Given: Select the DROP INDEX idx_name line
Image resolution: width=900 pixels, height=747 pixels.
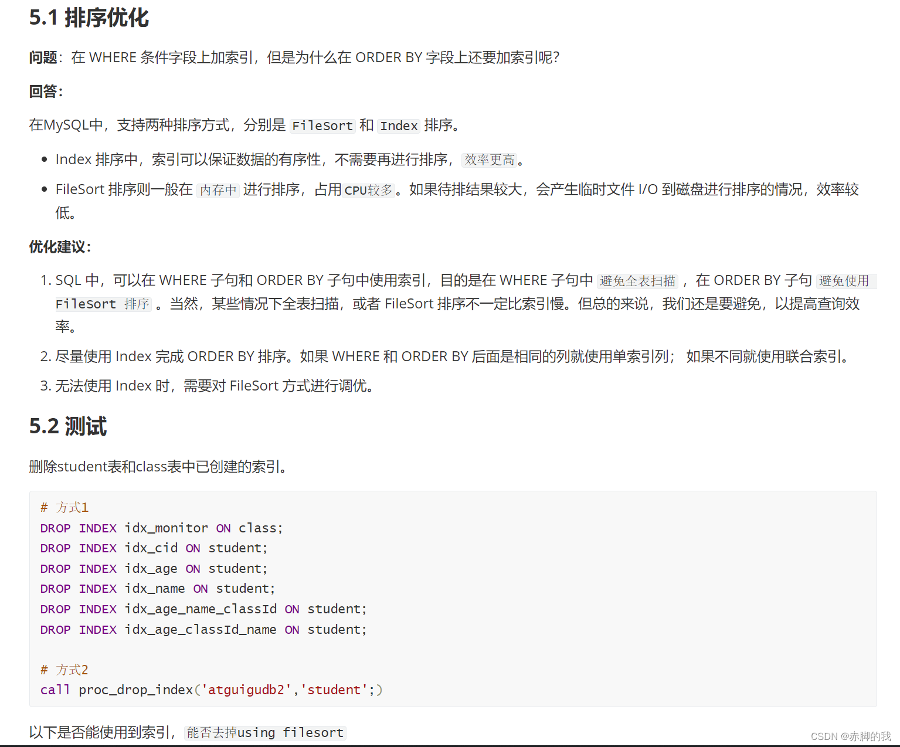Looking at the screenshot, I should (157, 588).
